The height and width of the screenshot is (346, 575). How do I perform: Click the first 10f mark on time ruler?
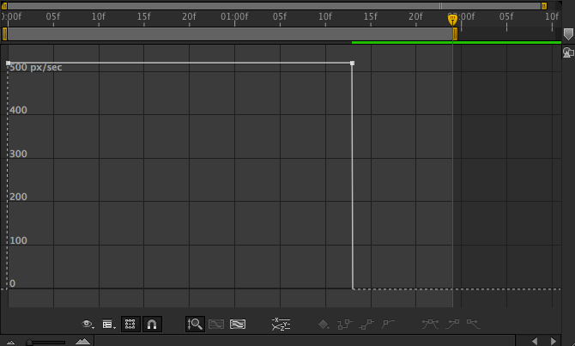click(x=99, y=17)
